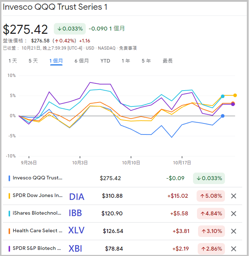
Task: Remove iShares Biotechnology comparison with X
Action: [x=234, y=214]
